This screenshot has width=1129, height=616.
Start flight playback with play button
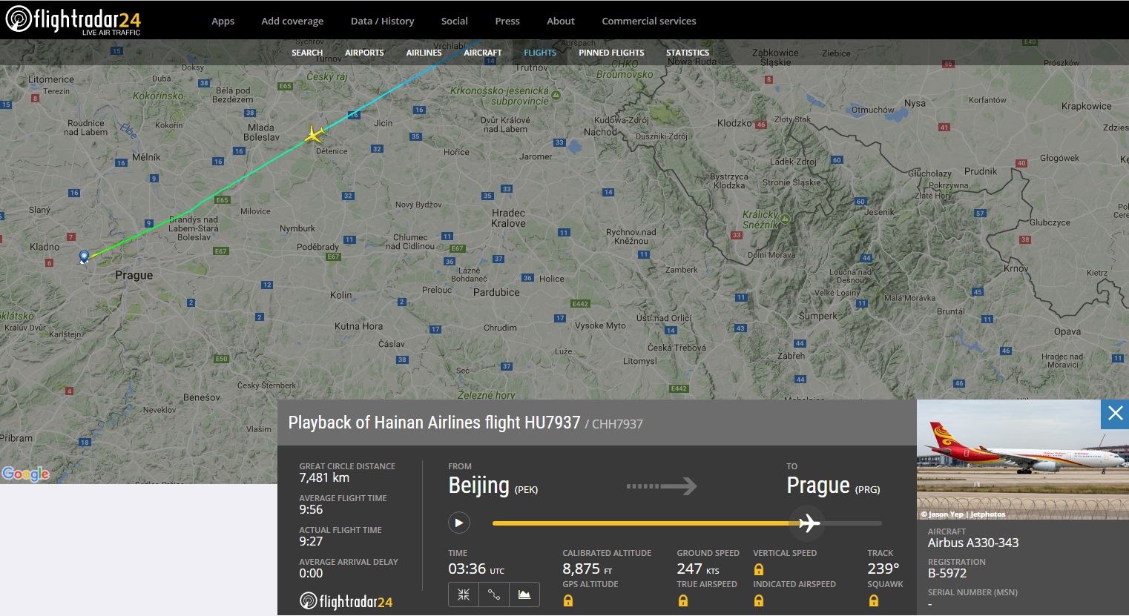(x=459, y=523)
